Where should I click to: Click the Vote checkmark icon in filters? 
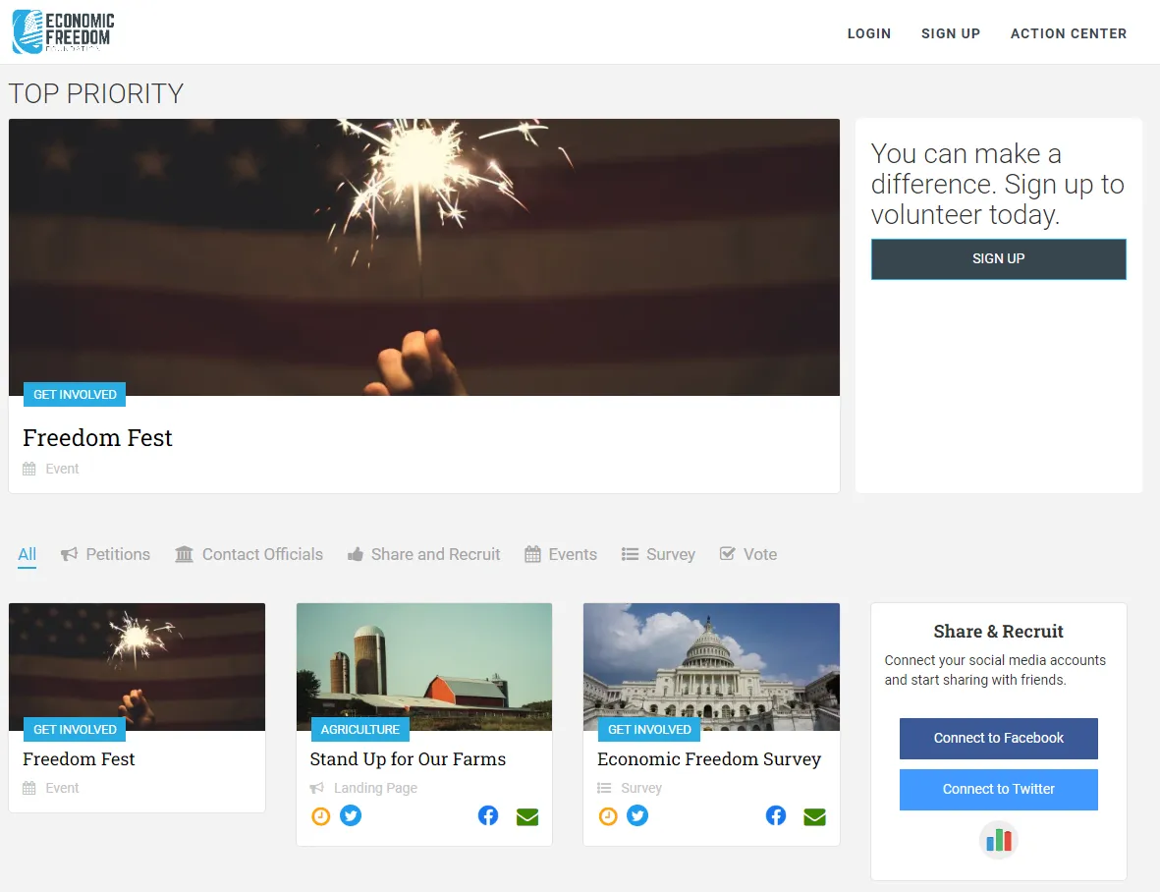pos(727,553)
